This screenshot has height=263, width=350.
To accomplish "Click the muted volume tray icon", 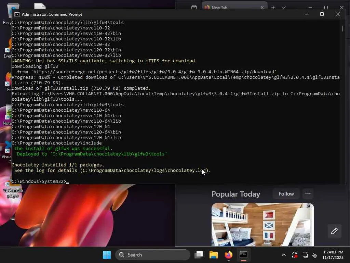I will (x=314, y=255).
